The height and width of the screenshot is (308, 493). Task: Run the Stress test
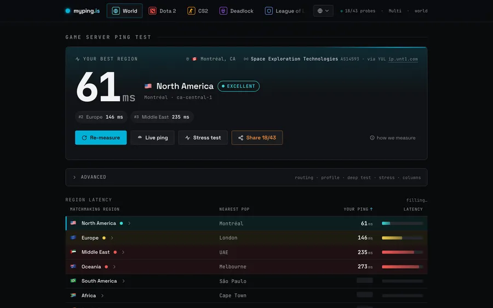[203, 137]
